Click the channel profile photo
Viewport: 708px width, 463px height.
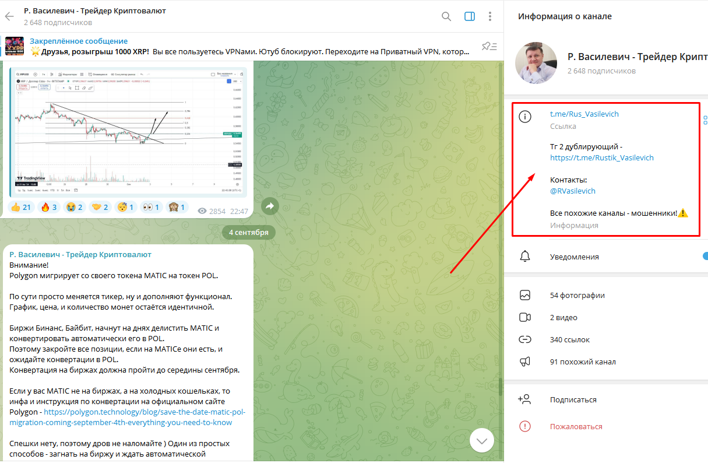pyautogui.click(x=537, y=63)
